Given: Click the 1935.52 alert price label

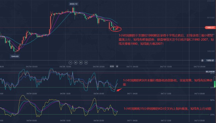Looking at the screenshot, I should pos(210,60).
